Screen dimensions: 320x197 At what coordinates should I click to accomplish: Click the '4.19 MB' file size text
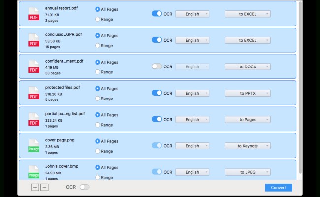click(x=52, y=67)
